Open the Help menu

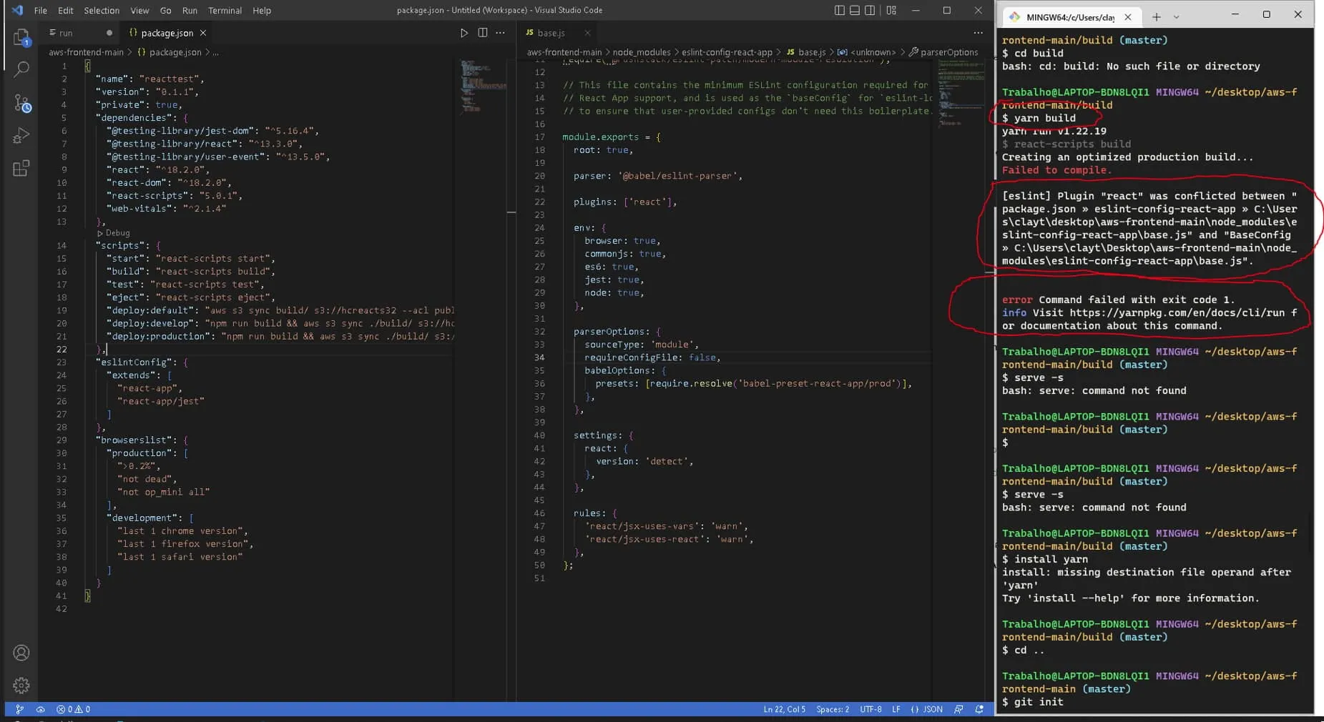tap(262, 10)
